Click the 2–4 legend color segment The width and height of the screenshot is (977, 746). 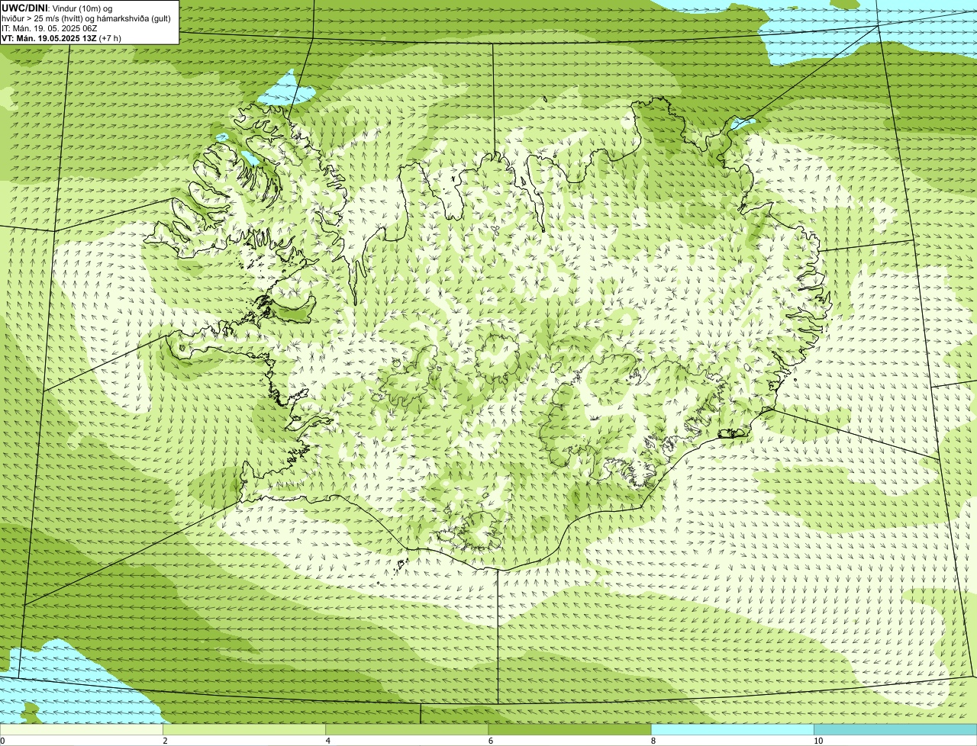(x=244, y=730)
